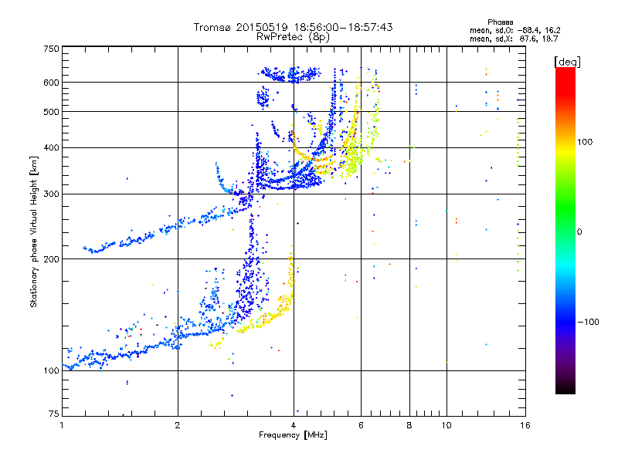Click the blue echo cluster above 600 km

click(290, 74)
